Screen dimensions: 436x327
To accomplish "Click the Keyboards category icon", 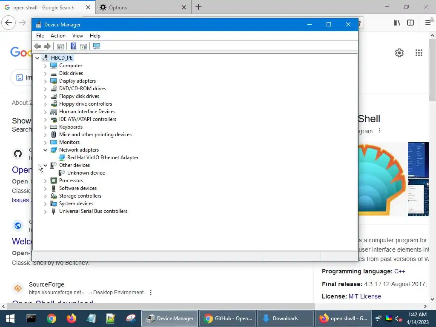I will (54, 127).
